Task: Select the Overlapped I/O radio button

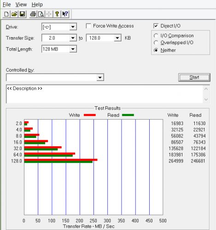Action: click(156, 42)
